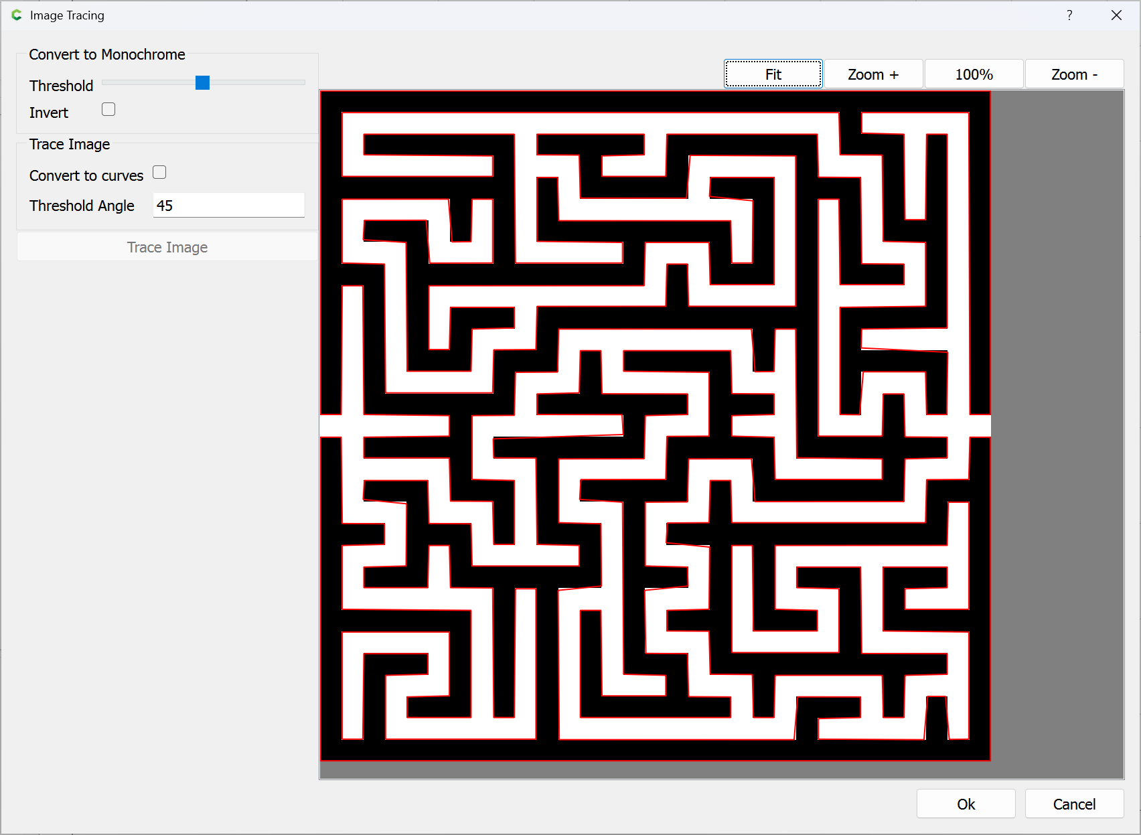1141x835 pixels.
Task: Close the Image Tracing window
Action: click(x=1116, y=15)
